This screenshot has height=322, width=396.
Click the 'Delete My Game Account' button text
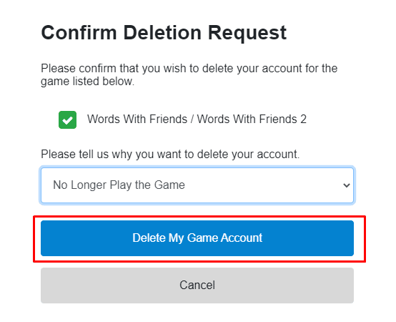click(197, 238)
